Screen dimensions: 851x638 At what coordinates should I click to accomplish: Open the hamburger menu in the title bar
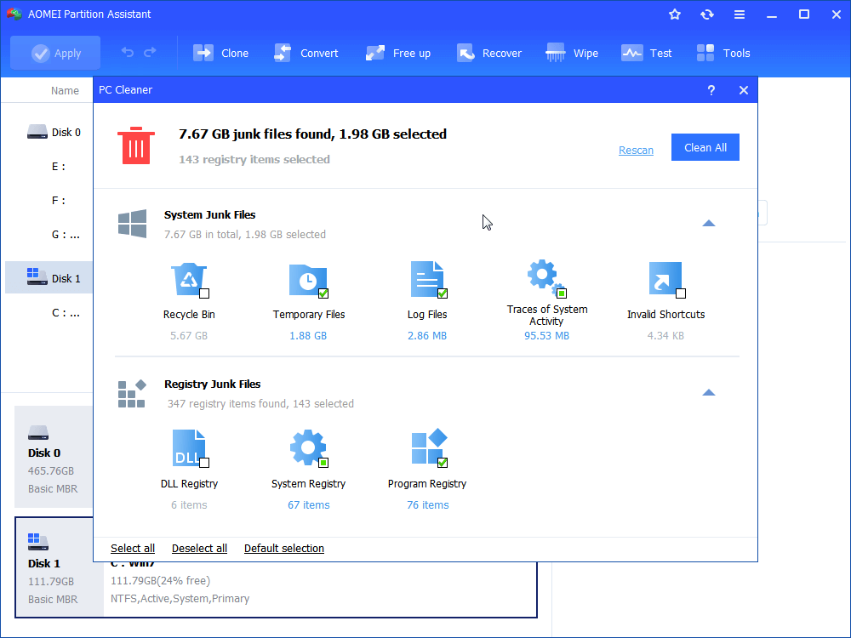pyautogui.click(x=739, y=14)
